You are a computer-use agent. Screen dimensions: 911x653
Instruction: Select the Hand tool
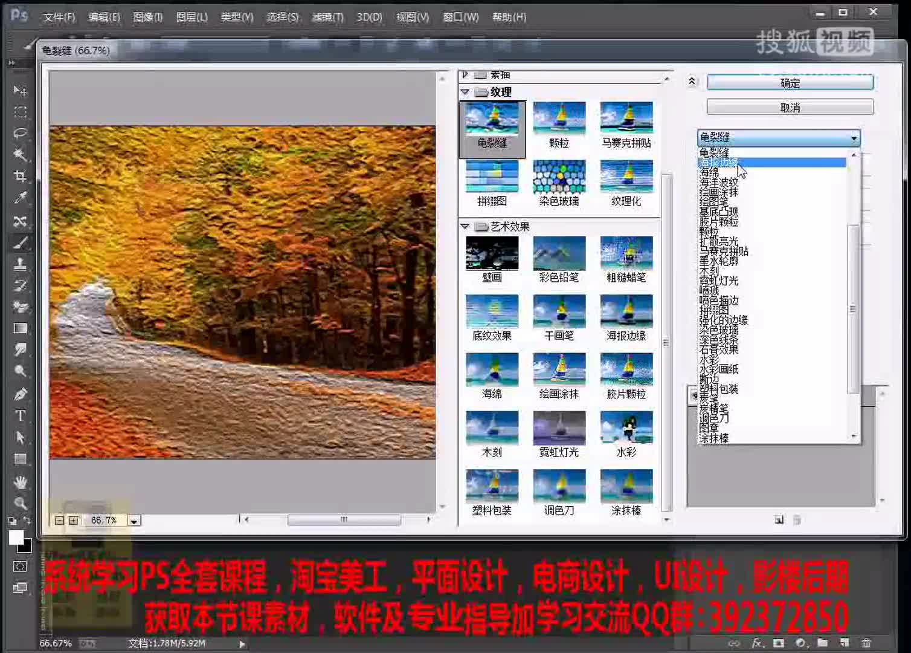click(x=20, y=482)
